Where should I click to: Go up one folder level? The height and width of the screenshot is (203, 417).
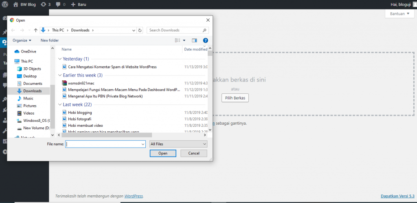pos(36,30)
